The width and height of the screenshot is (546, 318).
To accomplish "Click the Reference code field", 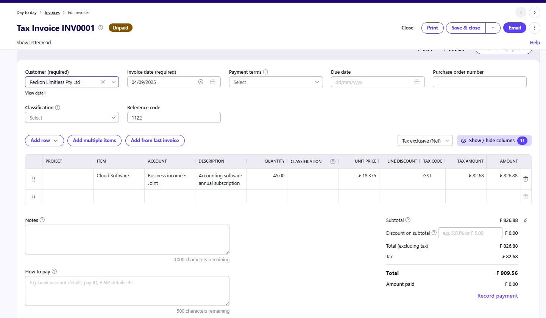I will [x=174, y=118].
